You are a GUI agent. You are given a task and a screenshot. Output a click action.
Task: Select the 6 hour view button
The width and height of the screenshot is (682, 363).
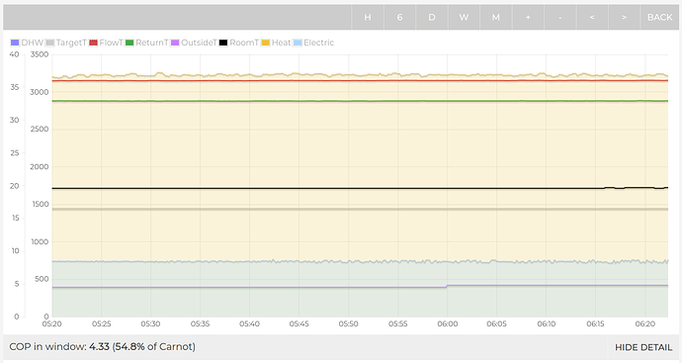pyautogui.click(x=399, y=18)
